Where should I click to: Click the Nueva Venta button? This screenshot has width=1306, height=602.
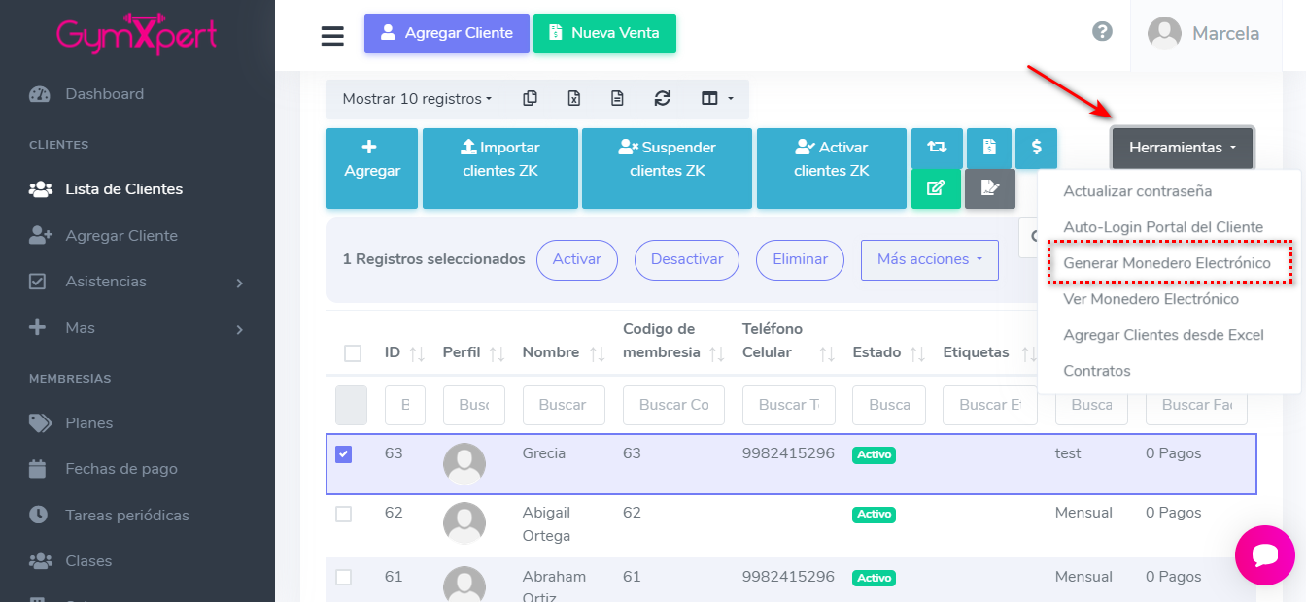click(603, 33)
